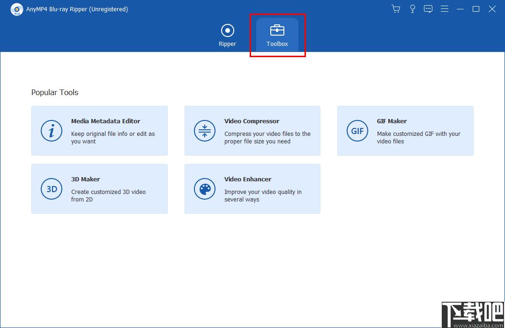505x328 pixels.
Task: Open Video Enhancer via its title
Action: (x=248, y=179)
